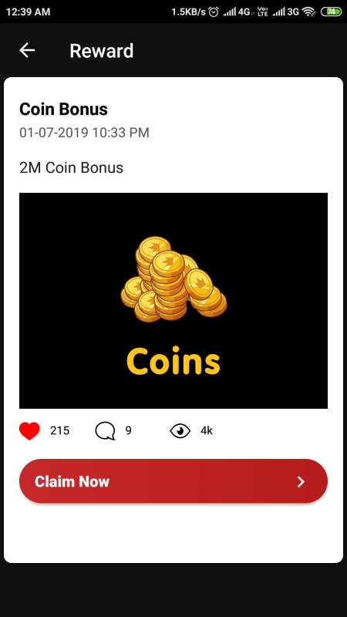Tap the Wi-Fi icon in status bar
This screenshot has height=617, width=347.
tap(309, 12)
